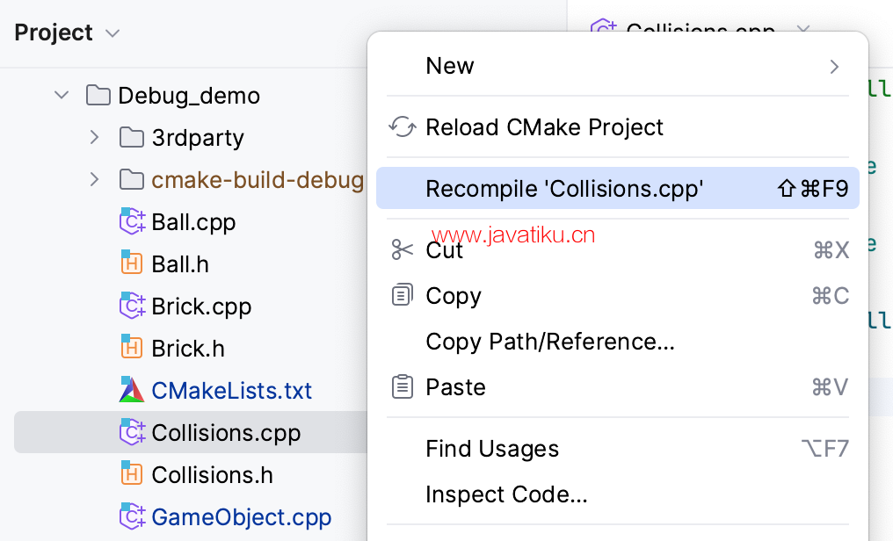Click the scissors Cut icon
The height and width of the screenshot is (541, 893).
402,249
